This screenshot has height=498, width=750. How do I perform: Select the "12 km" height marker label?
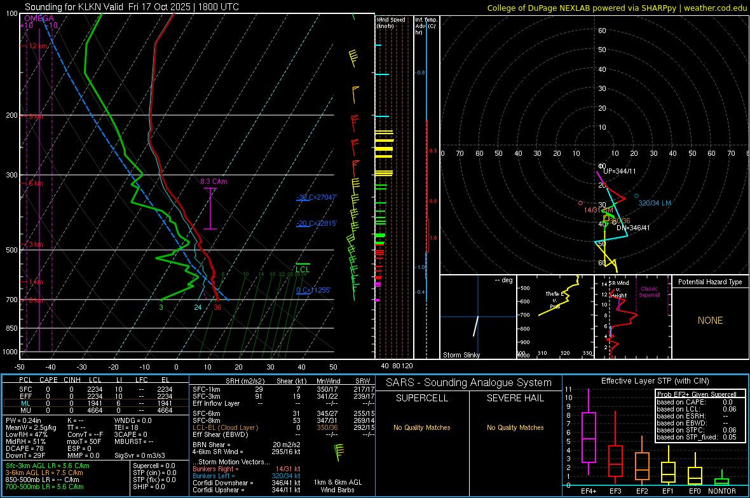click(x=38, y=46)
